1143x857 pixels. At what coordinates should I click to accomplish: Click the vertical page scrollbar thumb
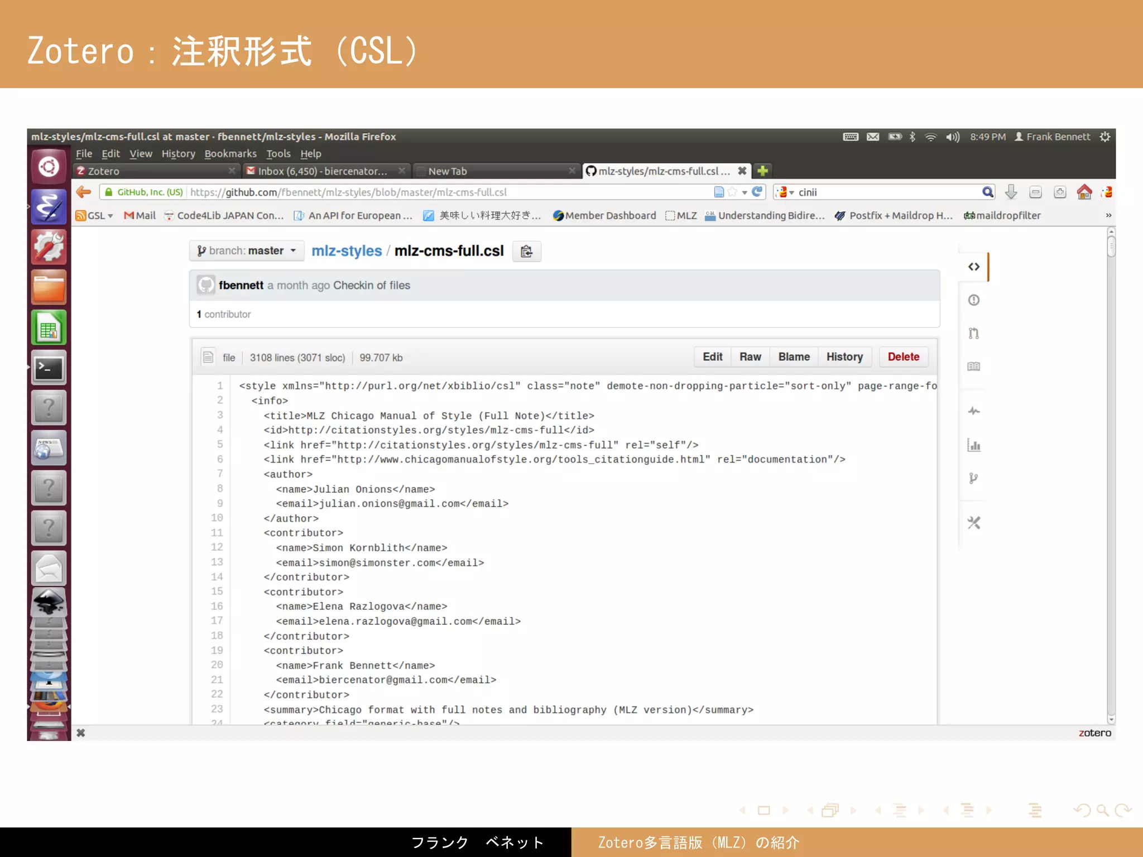coord(1111,246)
